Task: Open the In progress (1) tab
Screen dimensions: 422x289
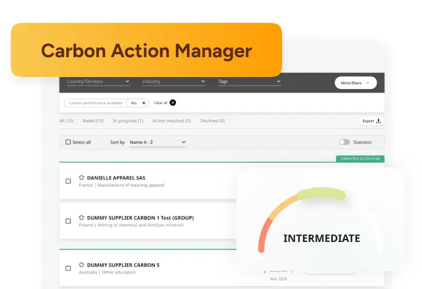Action: (128, 121)
